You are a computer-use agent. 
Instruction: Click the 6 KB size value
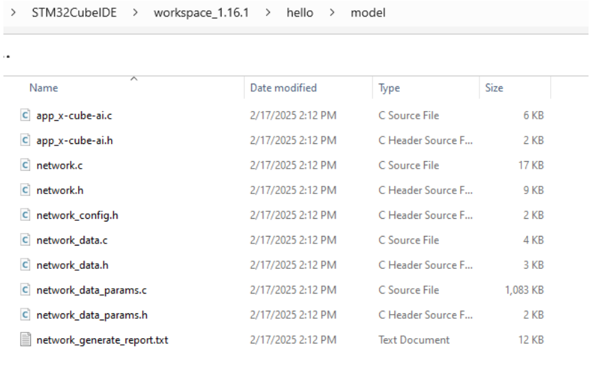(x=534, y=115)
